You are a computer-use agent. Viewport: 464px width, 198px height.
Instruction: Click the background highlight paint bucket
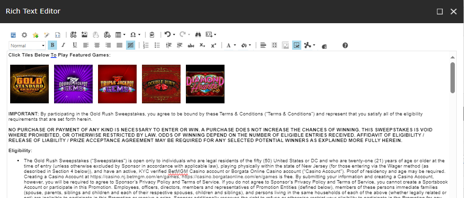(x=243, y=45)
